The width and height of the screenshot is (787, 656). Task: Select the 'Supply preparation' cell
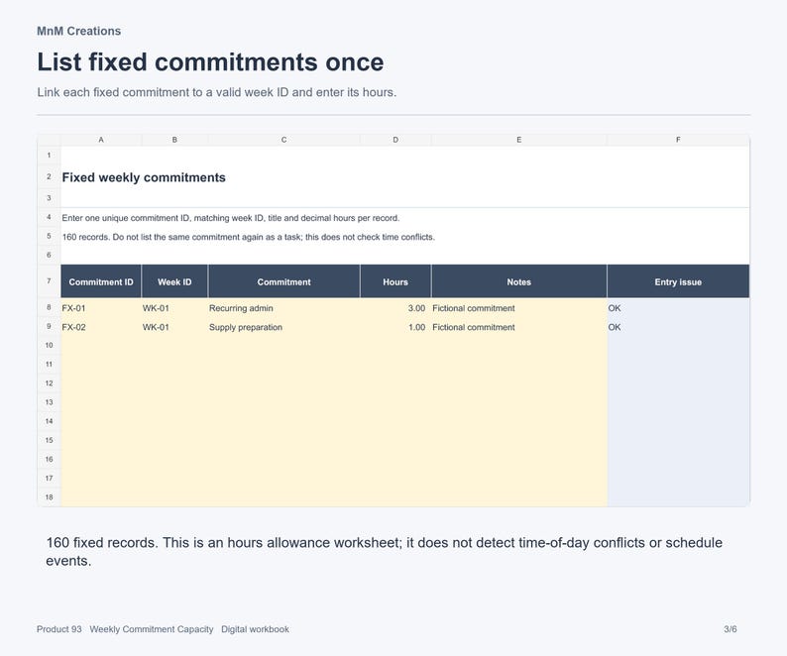(x=284, y=327)
